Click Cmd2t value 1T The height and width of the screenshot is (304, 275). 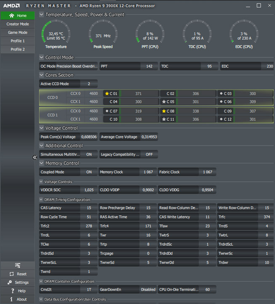pyautogui.click(x=89, y=290)
